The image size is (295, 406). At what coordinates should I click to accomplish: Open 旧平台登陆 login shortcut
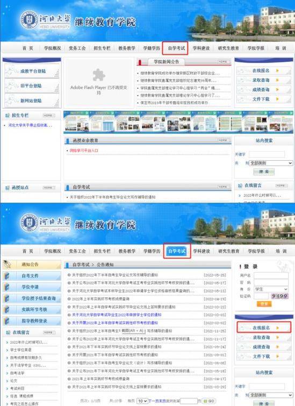pos(32,86)
